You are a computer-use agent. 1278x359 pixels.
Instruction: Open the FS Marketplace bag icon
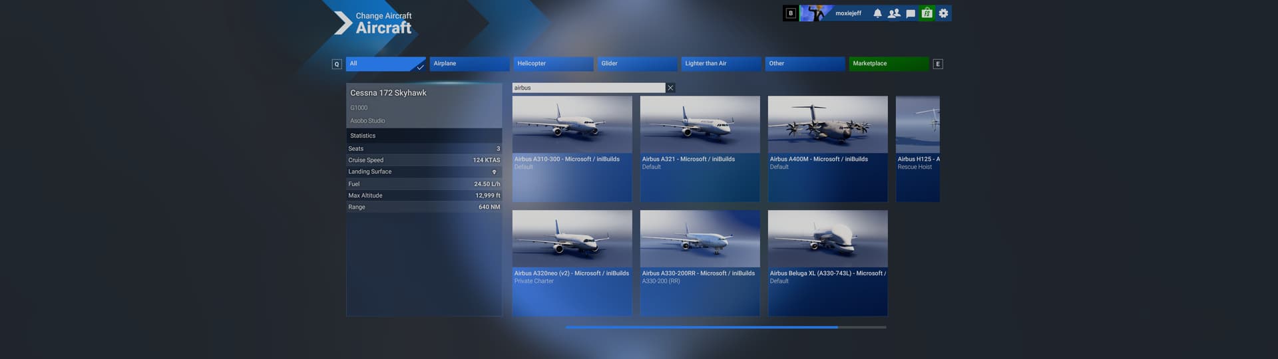[927, 13]
